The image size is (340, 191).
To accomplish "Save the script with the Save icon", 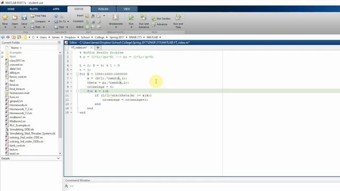I will click(x=24, y=18).
